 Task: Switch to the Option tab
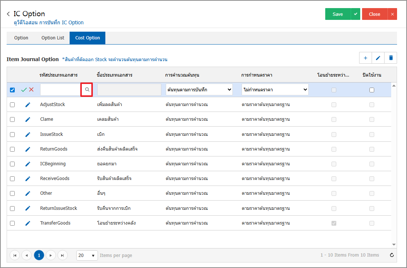point(21,38)
